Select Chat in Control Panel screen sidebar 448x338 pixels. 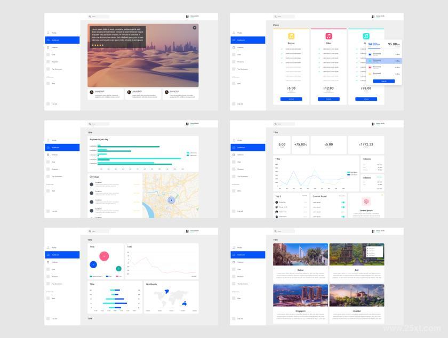[236, 162]
